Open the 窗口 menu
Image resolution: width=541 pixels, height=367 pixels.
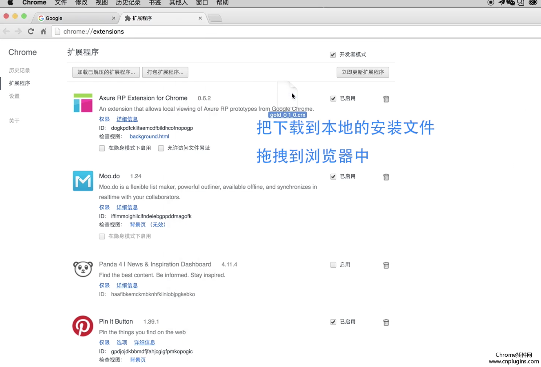202,3
